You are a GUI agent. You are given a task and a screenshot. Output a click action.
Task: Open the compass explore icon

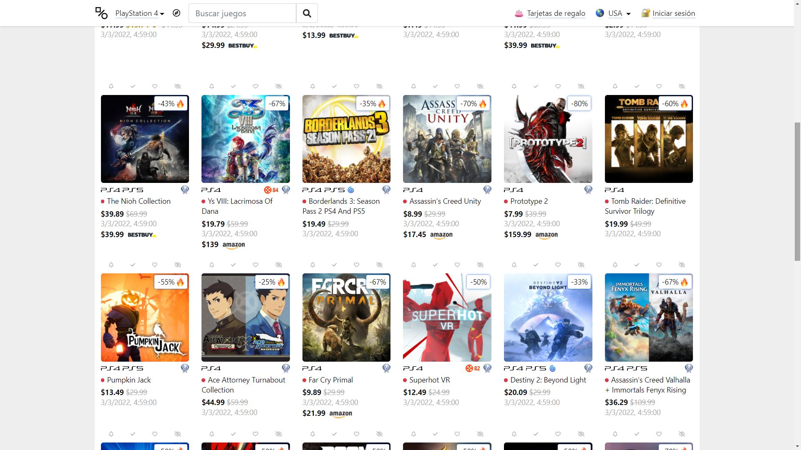pyautogui.click(x=176, y=13)
